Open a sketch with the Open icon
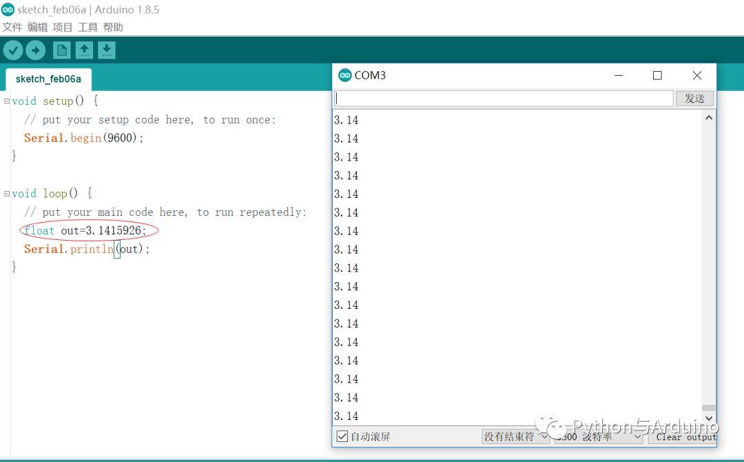Screen dimensions: 744x462 click(84, 50)
